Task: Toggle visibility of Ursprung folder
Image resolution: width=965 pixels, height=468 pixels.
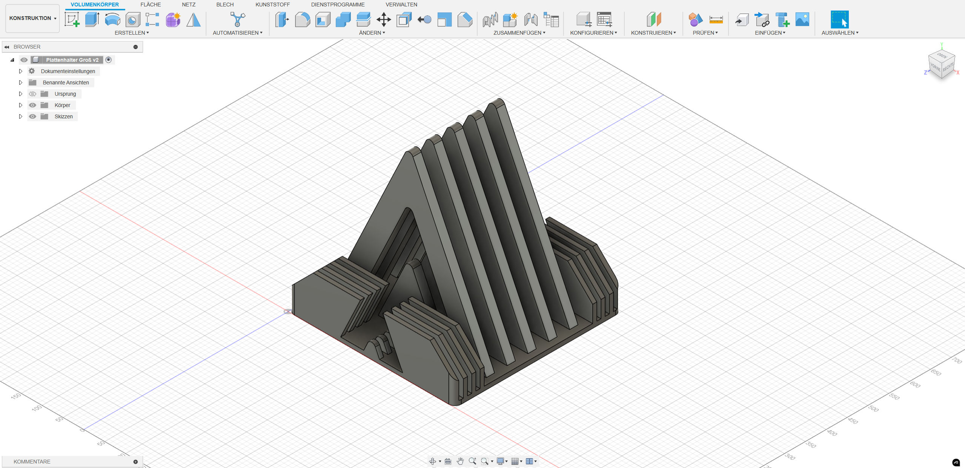Action: (x=32, y=94)
